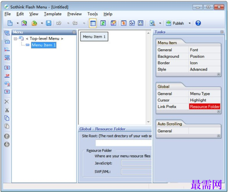Open the Preview browser dropdown arrow
This screenshot has width=228, height=195.
(x=160, y=23)
